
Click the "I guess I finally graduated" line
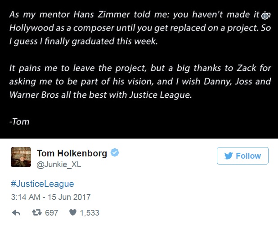84,41
